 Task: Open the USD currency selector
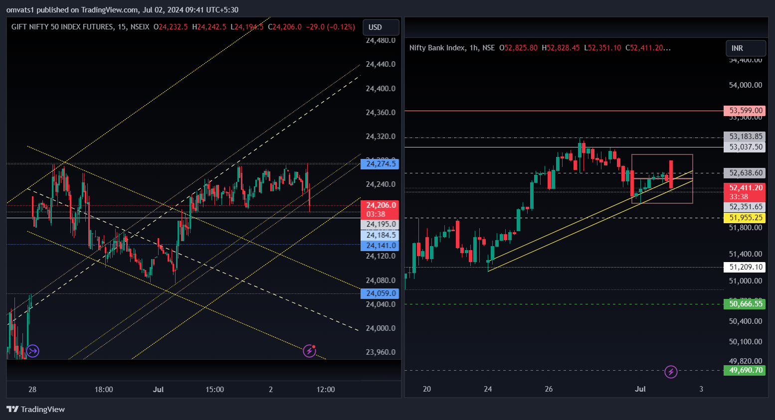point(381,27)
